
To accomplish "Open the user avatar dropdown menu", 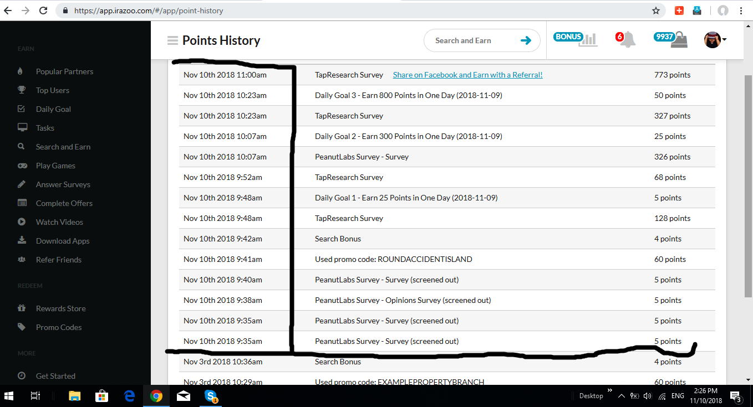I will [715, 39].
